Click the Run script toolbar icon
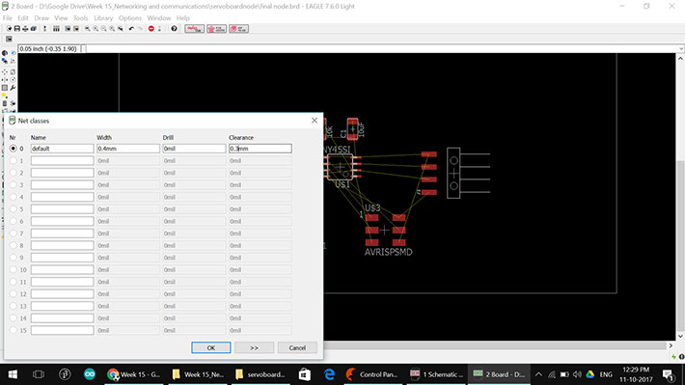The width and height of the screenshot is (685, 385). click(68, 28)
